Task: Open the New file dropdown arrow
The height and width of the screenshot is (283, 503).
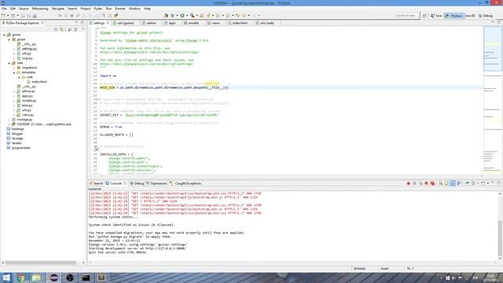Action: (8, 16)
